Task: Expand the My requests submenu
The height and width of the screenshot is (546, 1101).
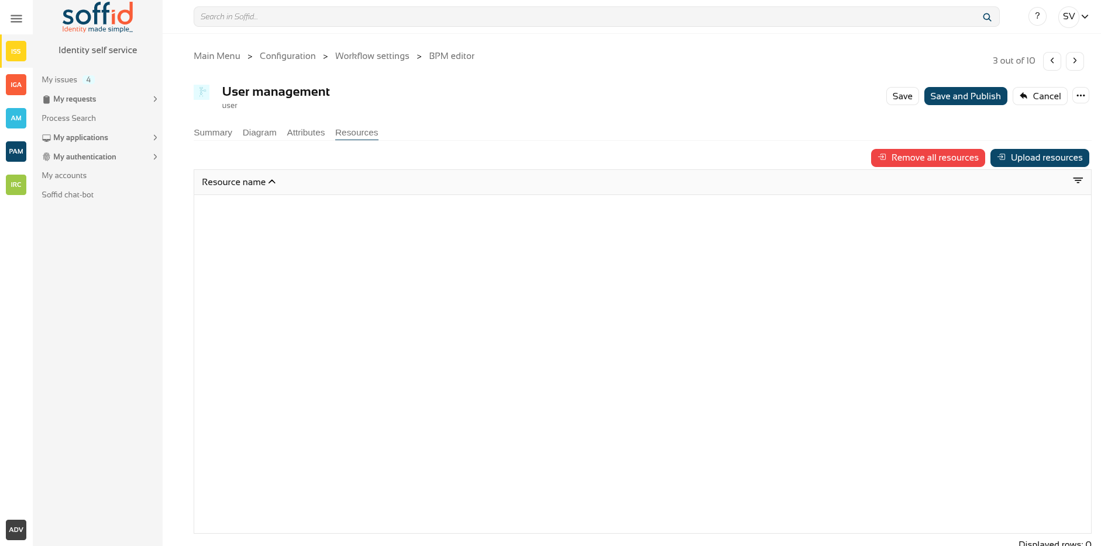Action: pyautogui.click(x=155, y=99)
